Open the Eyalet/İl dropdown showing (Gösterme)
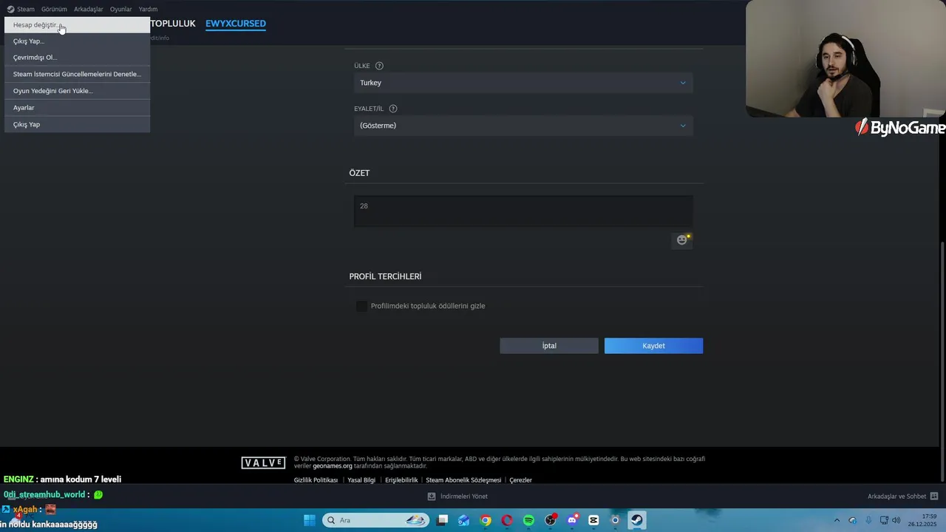The image size is (946, 532). pyautogui.click(x=523, y=126)
